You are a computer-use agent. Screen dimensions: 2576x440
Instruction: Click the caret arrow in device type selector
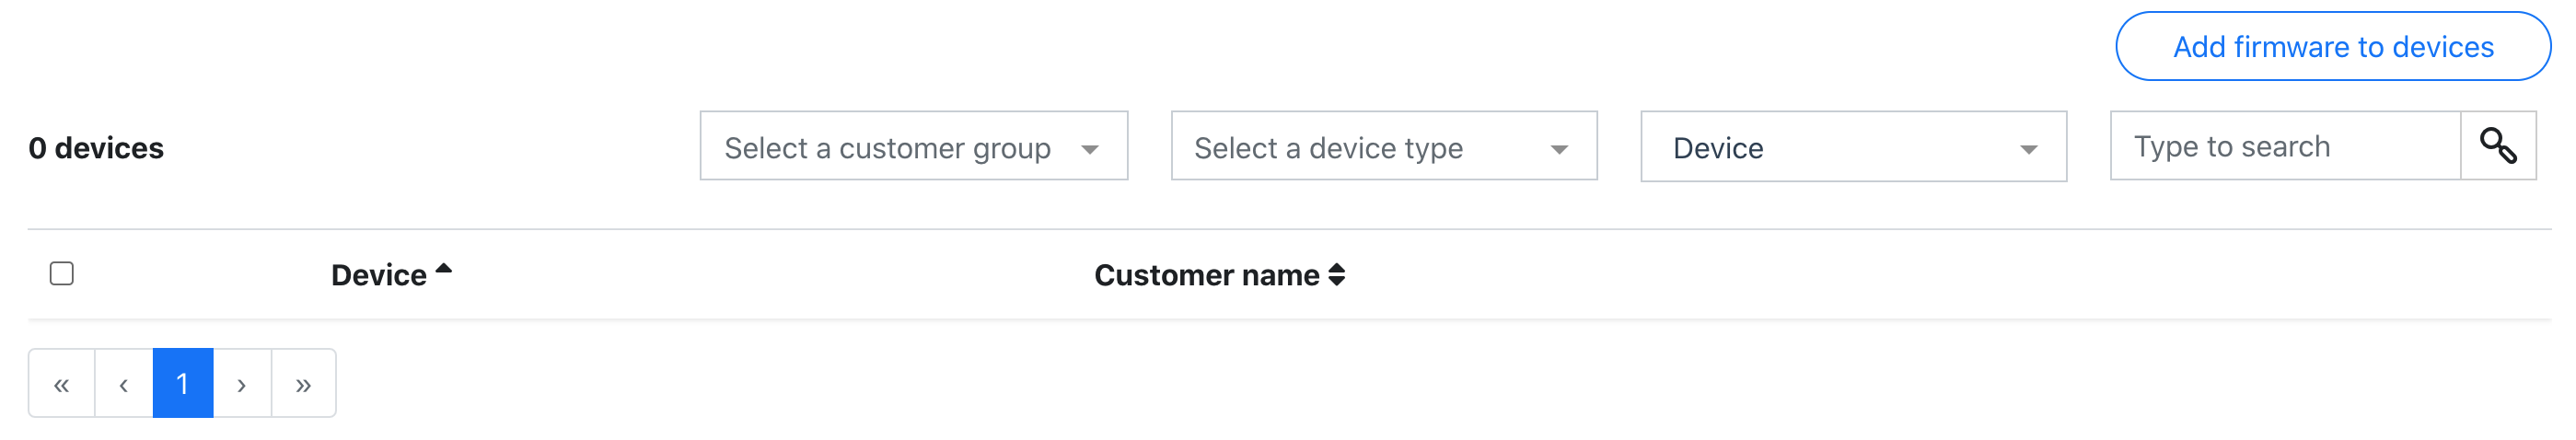(x=1559, y=150)
